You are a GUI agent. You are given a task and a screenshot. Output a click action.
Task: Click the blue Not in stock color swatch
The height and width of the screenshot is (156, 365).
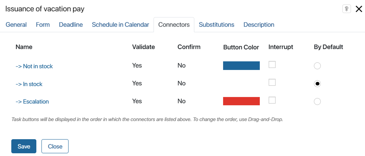point(241,66)
